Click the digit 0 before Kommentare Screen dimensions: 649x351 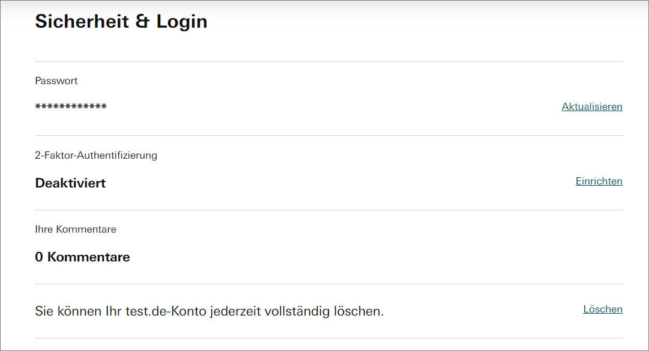[39, 257]
